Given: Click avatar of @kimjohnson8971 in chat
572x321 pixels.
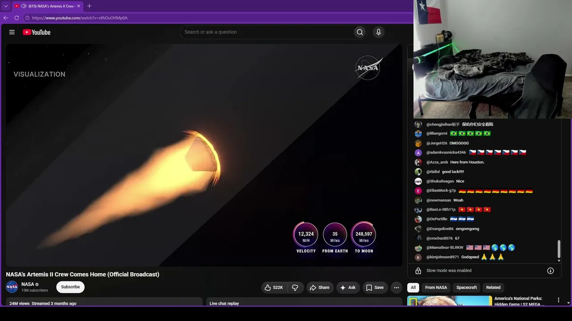Looking at the screenshot, I should (418, 257).
